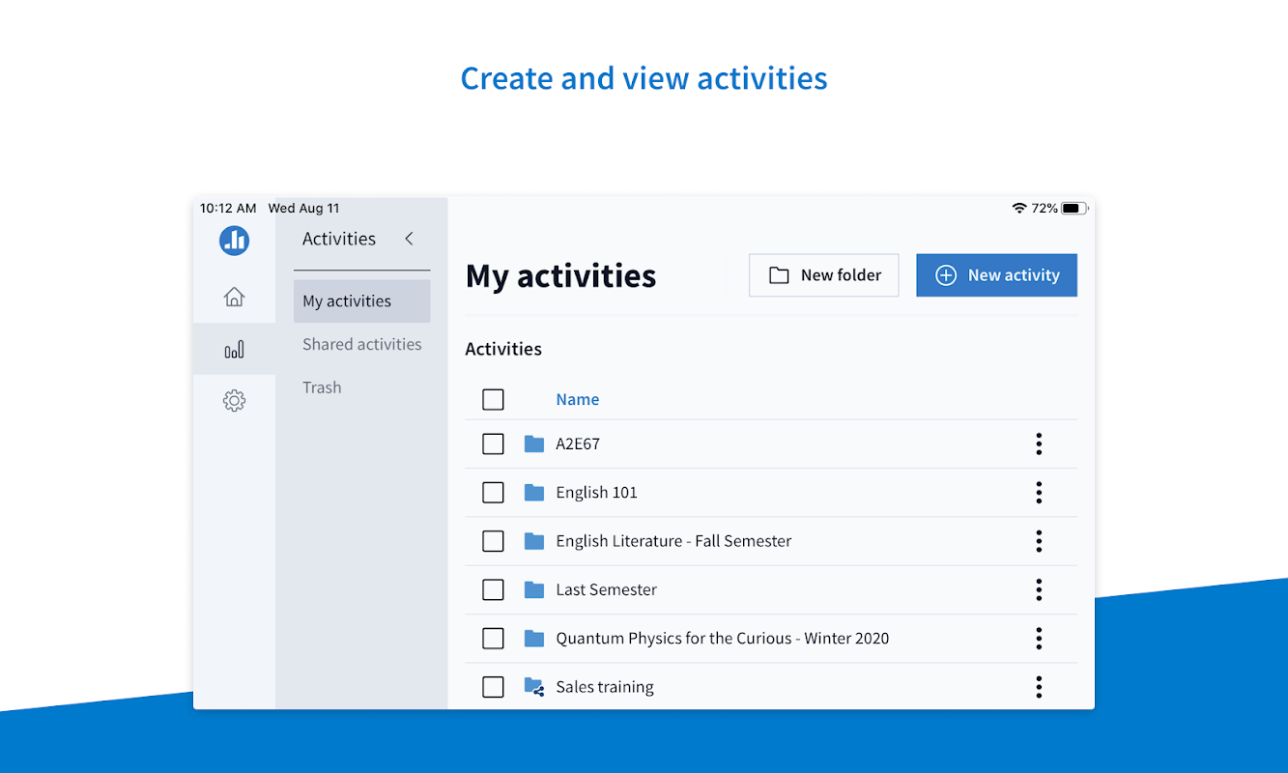Sort the list by the Name column header
The height and width of the screenshot is (773, 1288).
[578, 399]
